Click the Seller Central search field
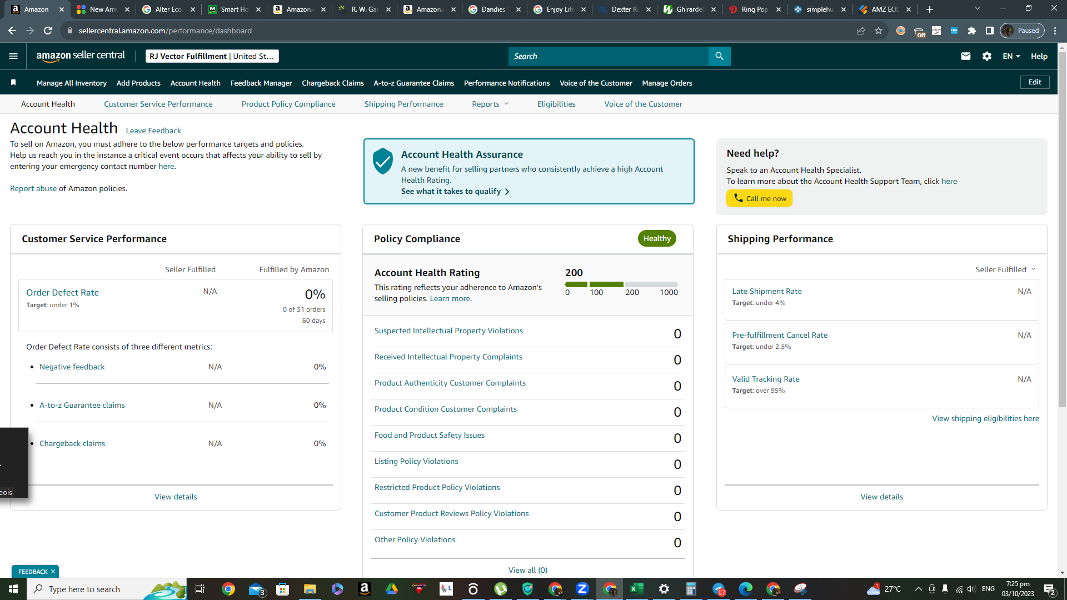1067x600 pixels. [x=609, y=56]
